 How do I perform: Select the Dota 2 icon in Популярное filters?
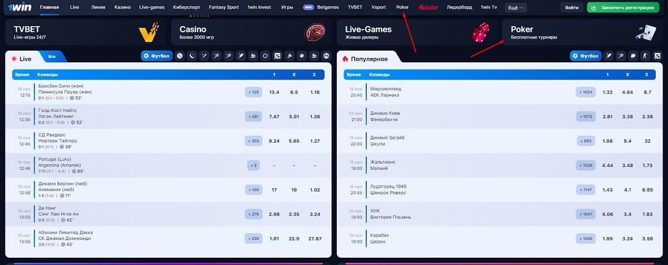(657, 56)
